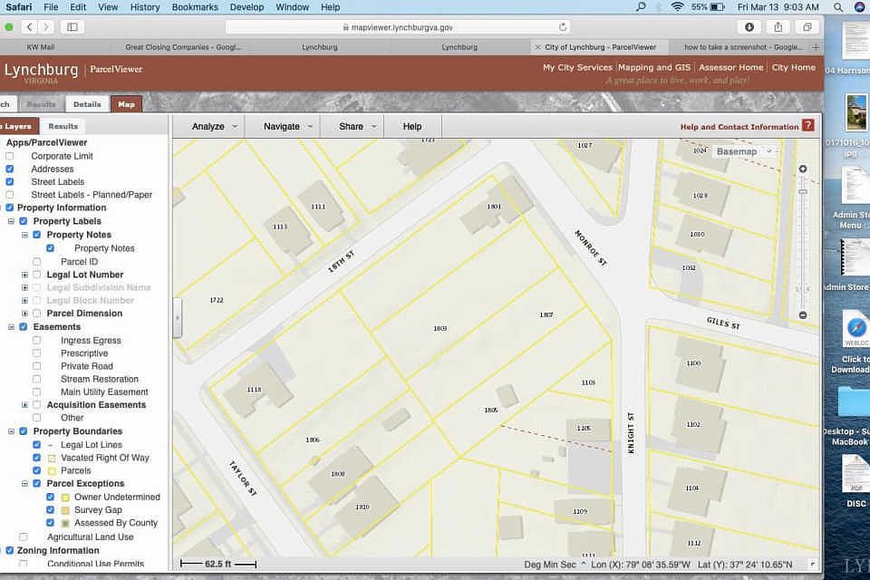The height and width of the screenshot is (580, 870).
Task: Enable the Corporate Limit layer checkbox
Action: click(x=10, y=156)
